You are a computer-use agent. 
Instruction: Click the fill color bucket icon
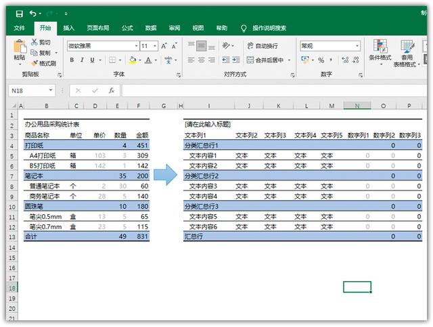pos(133,60)
